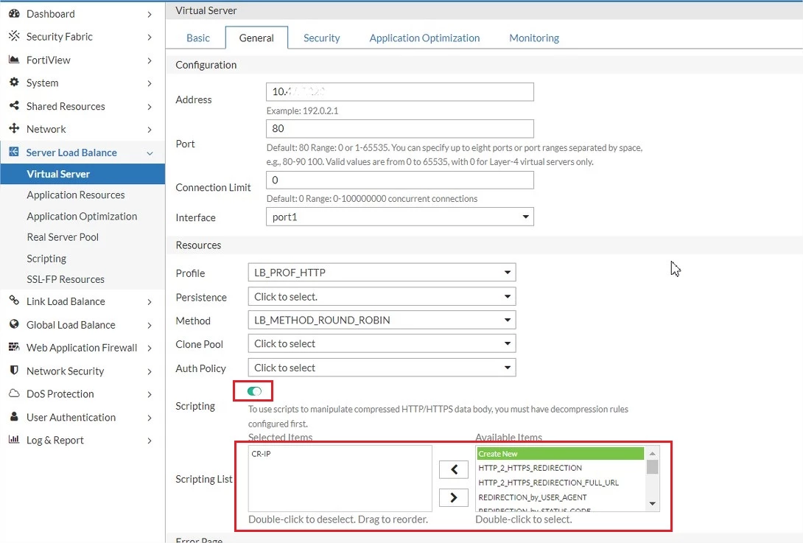
Task: Expand the FortiView chevron
Action: [150, 60]
